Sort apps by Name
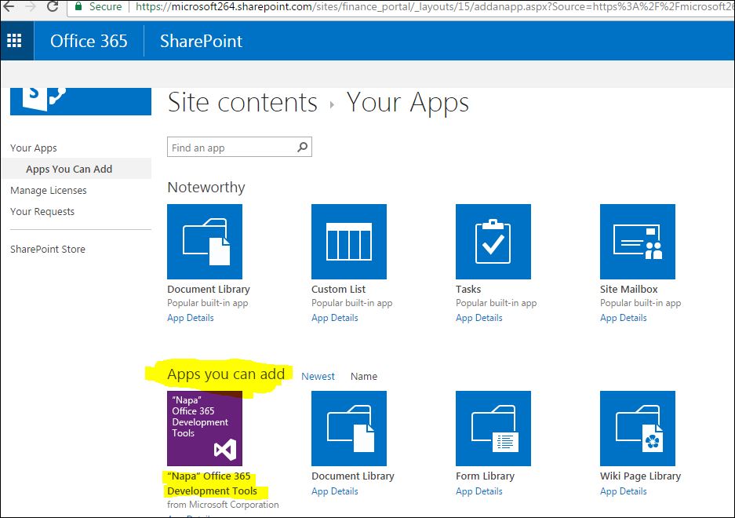This screenshot has width=735, height=518. point(364,377)
